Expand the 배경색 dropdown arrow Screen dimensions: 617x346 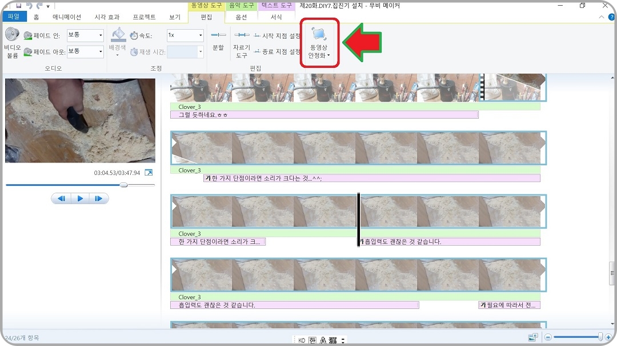pyautogui.click(x=117, y=55)
